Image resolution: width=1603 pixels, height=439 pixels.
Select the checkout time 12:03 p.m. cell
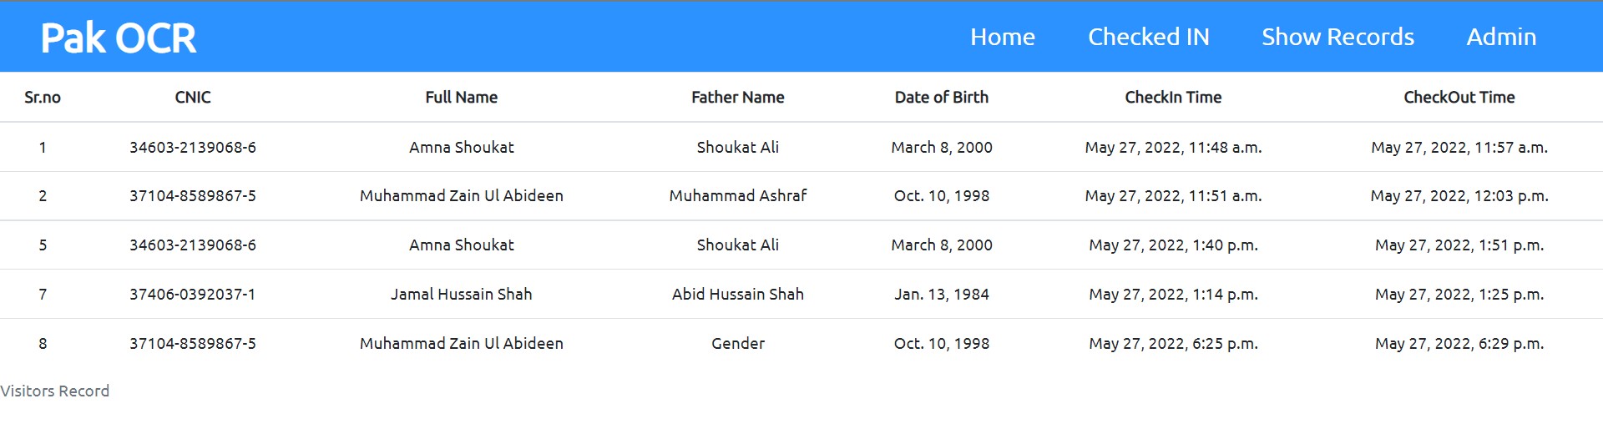click(x=1459, y=195)
